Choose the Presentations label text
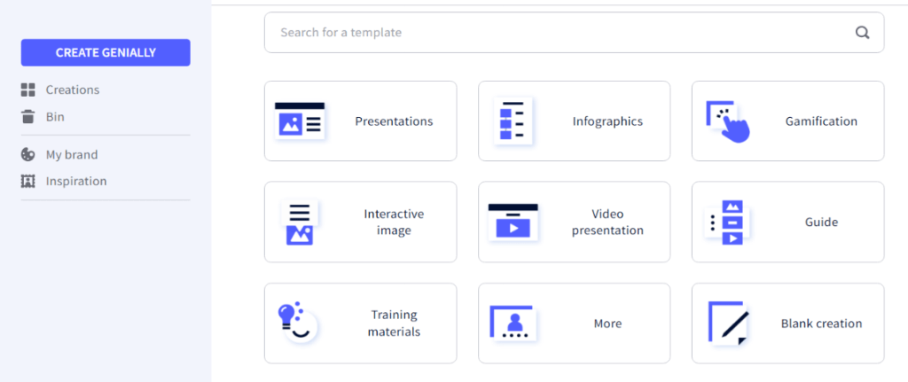This screenshot has height=382, width=908. 394,121
